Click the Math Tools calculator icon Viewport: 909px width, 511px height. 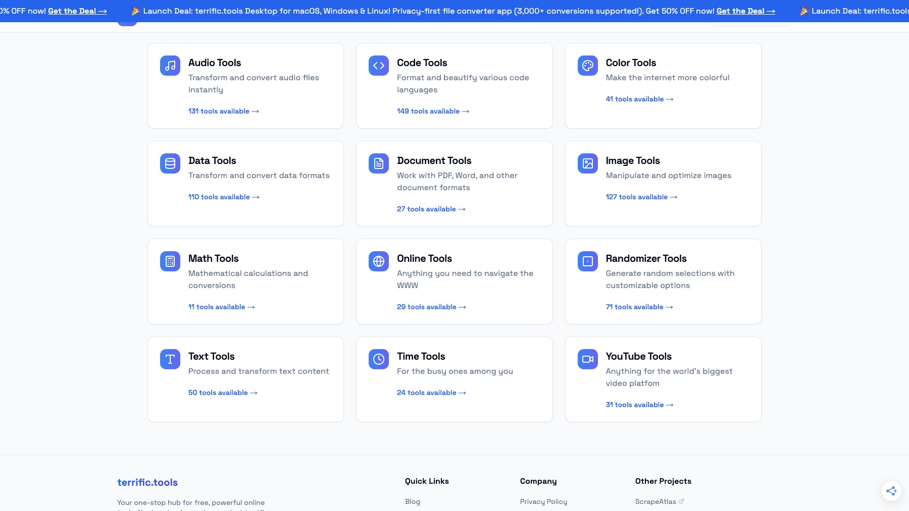(x=170, y=261)
